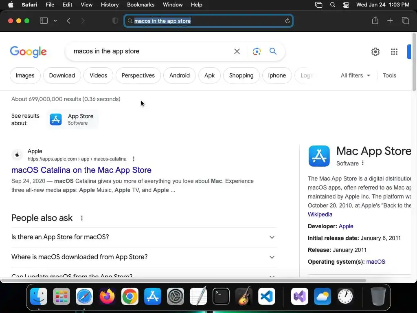This screenshot has width=417, height=313.
Task: Show the tab overview icon
Action: click(x=405, y=20)
